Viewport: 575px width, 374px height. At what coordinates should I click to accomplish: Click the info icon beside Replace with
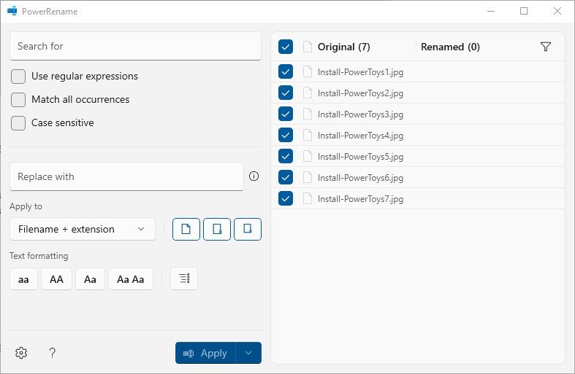[254, 176]
